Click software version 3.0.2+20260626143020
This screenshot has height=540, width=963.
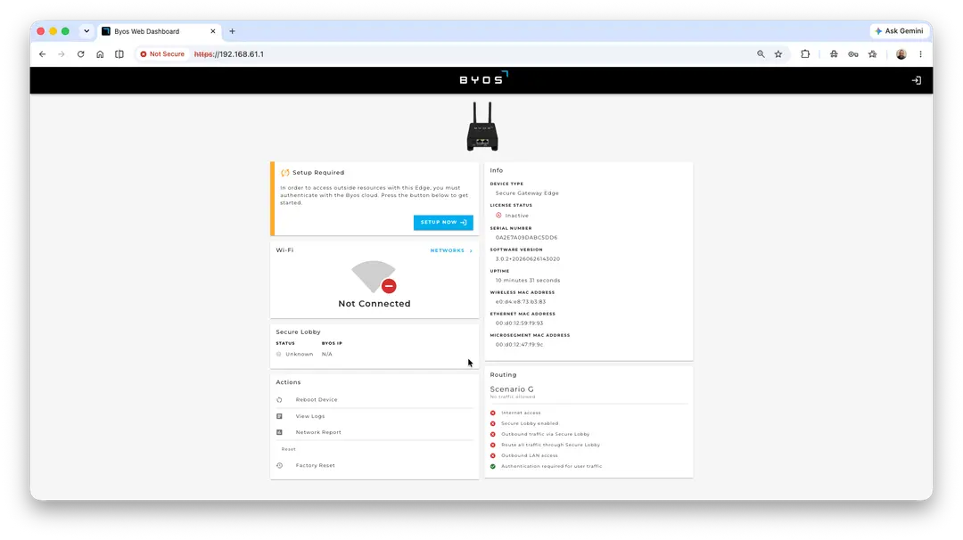point(528,259)
